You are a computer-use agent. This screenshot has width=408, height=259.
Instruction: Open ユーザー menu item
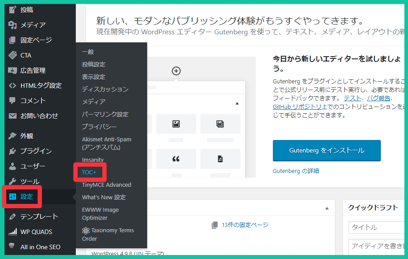point(33,166)
